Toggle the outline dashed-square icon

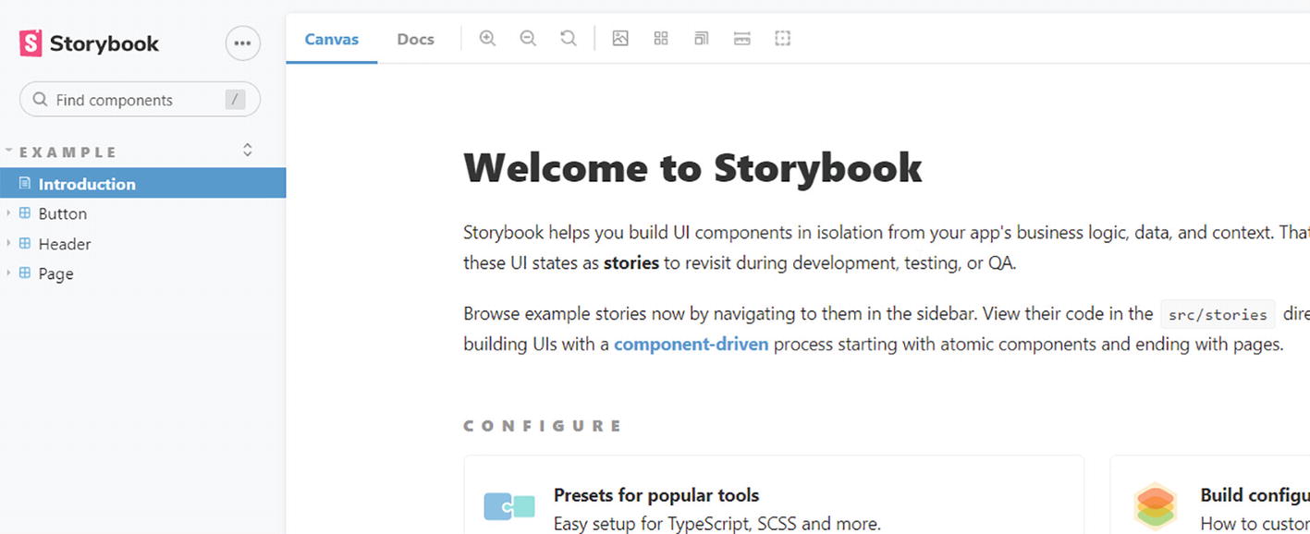[x=782, y=39]
